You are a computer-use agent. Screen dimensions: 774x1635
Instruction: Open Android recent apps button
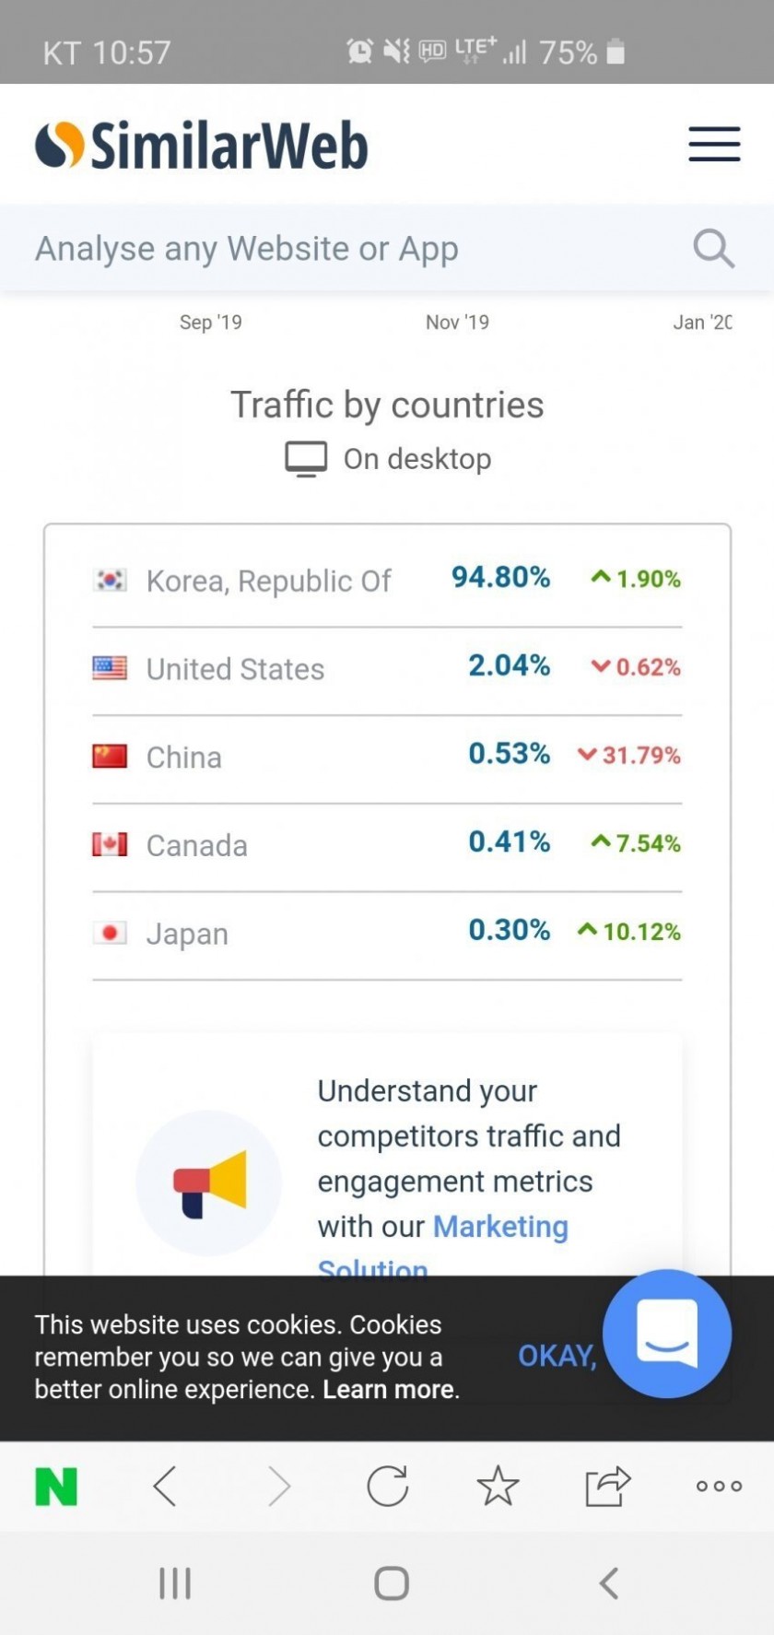pos(175,1583)
